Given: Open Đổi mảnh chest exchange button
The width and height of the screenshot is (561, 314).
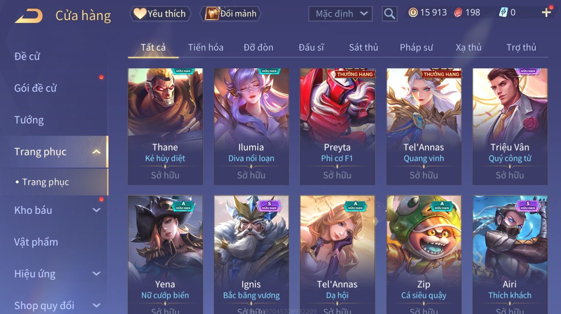Looking at the screenshot, I should (x=230, y=14).
